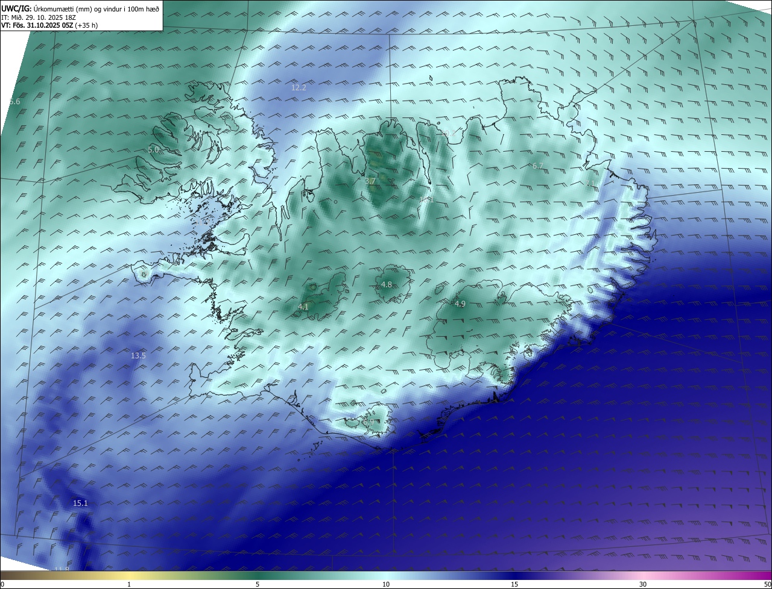The width and height of the screenshot is (772, 589).
Task: Click the 5 tick on the color scale
Action: [x=258, y=584]
